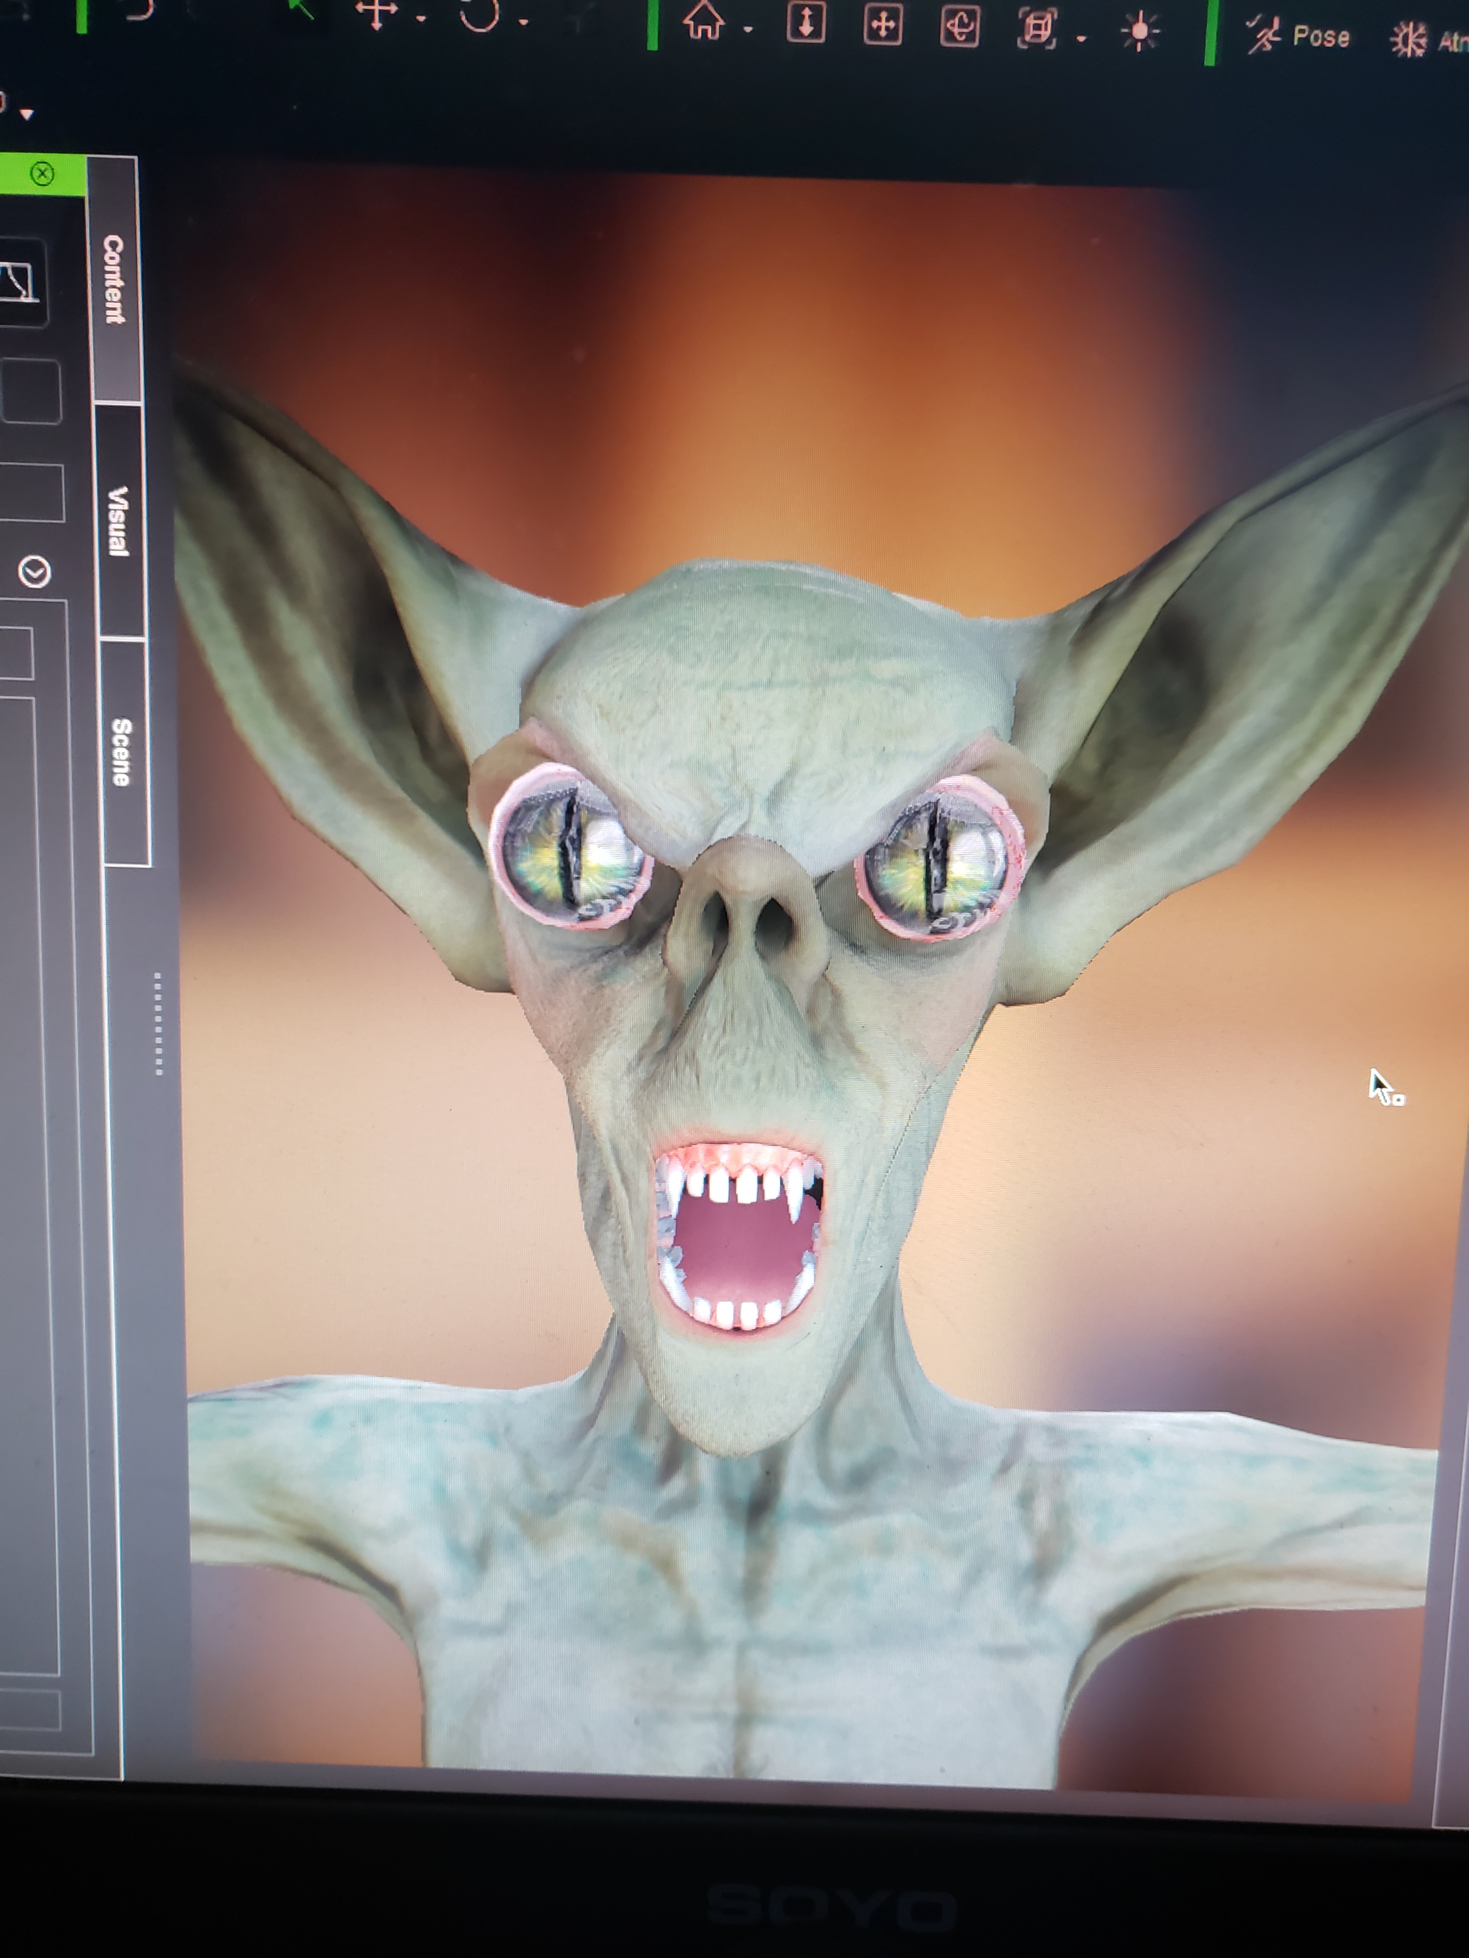Click the dotted panel resize handle
Screen dimensions: 1469x1958
[157, 1024]
